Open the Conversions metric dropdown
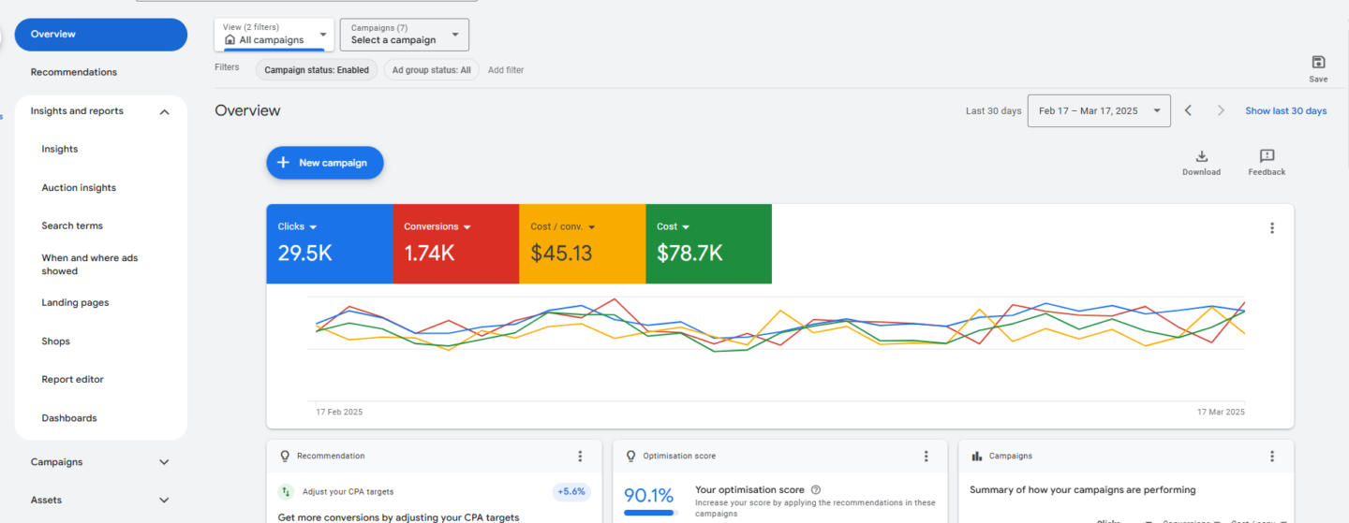Viewport: 1349px width, 523px height. [467, 227]
